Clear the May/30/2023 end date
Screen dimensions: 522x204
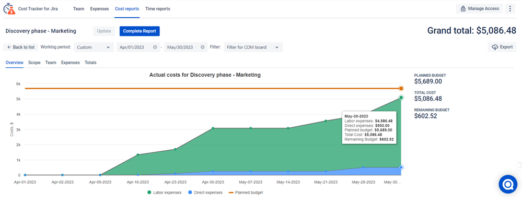(x=202, y=47)
